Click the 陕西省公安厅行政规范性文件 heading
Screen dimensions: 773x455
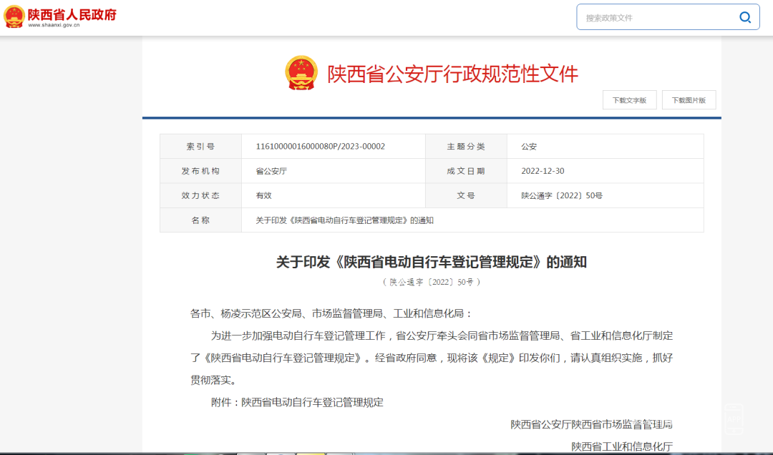(452, 74)
